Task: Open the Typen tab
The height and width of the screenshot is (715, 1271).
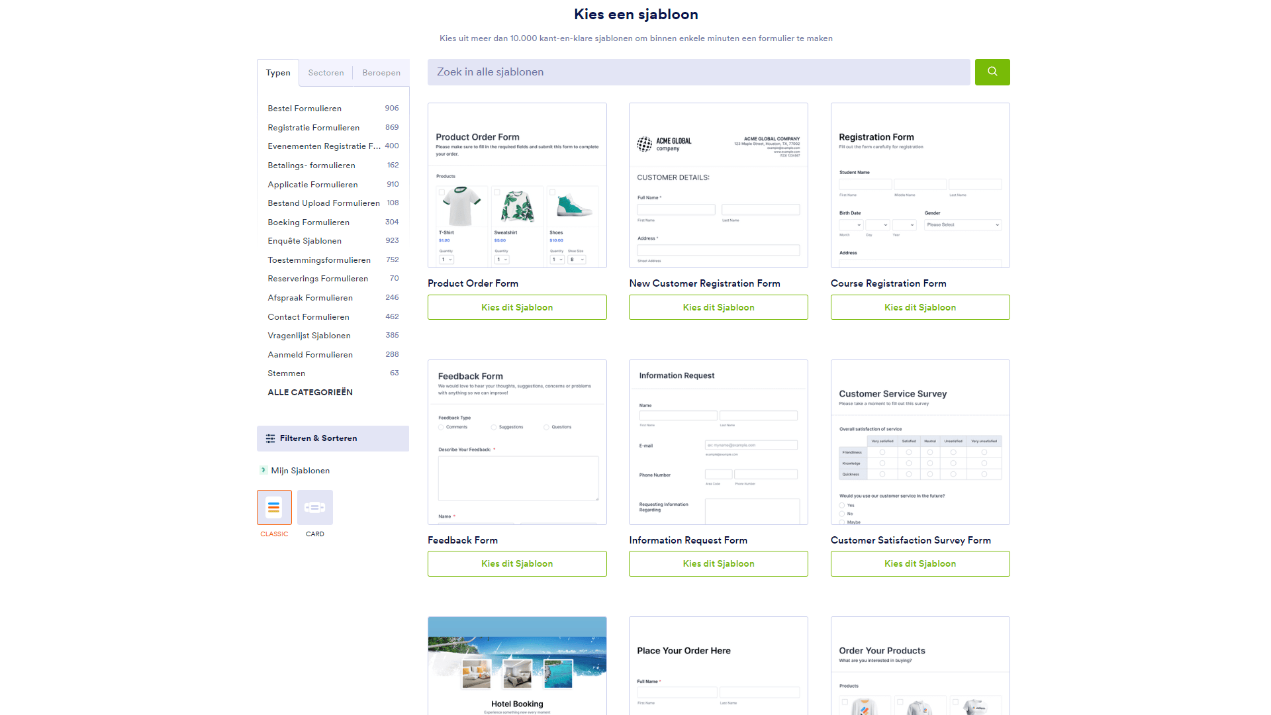Action: point(278,73)
